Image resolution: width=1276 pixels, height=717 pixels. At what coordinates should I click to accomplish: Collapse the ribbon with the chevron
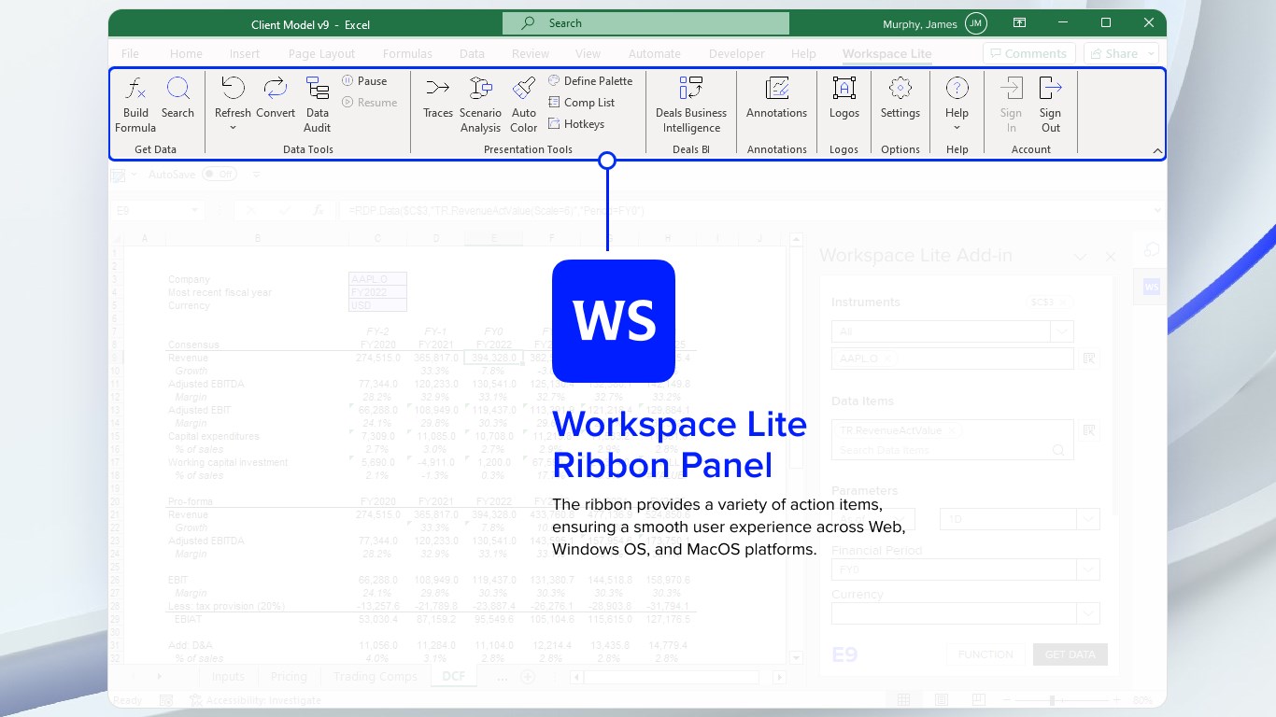[1157, 150]
